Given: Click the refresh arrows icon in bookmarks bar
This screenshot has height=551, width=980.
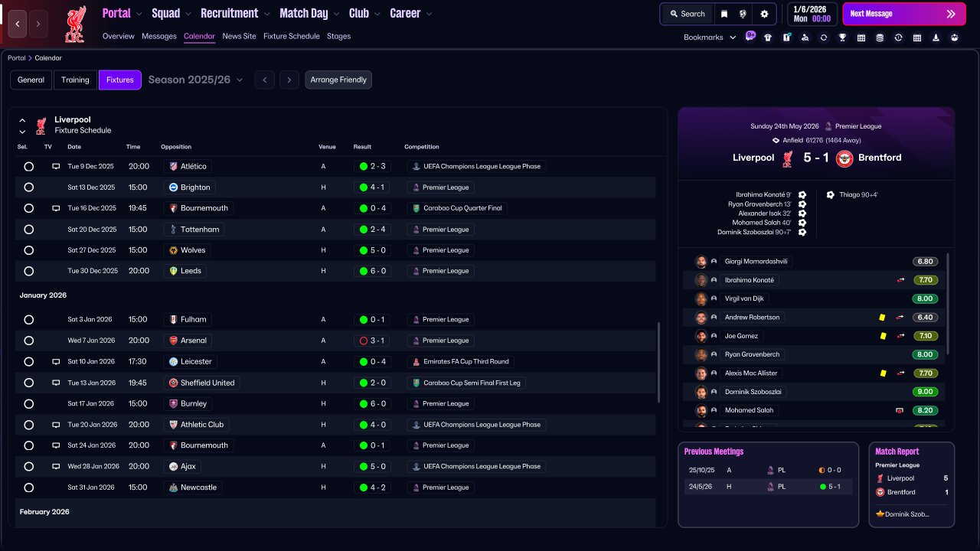Looking at the screenshot, I should (x=824, y=37).
